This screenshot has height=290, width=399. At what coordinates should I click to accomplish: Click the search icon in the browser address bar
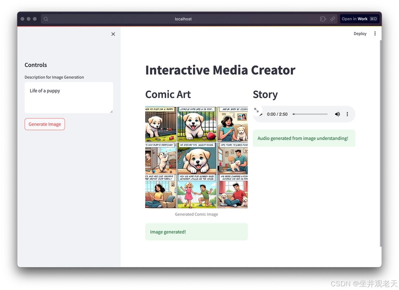coord(46,19)
